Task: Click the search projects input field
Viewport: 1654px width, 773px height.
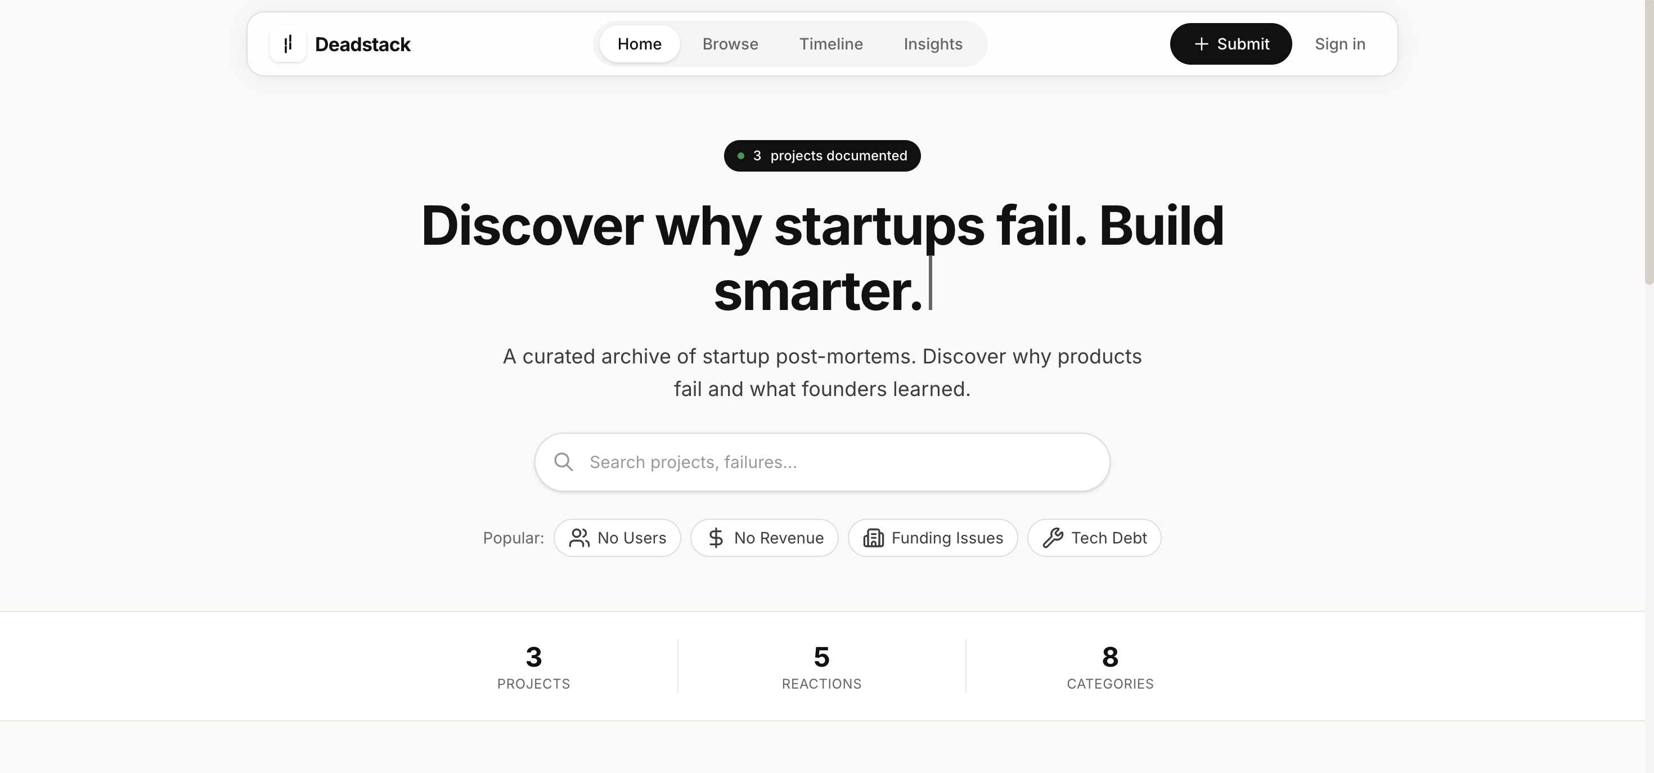Action: (x=822, y=462)
